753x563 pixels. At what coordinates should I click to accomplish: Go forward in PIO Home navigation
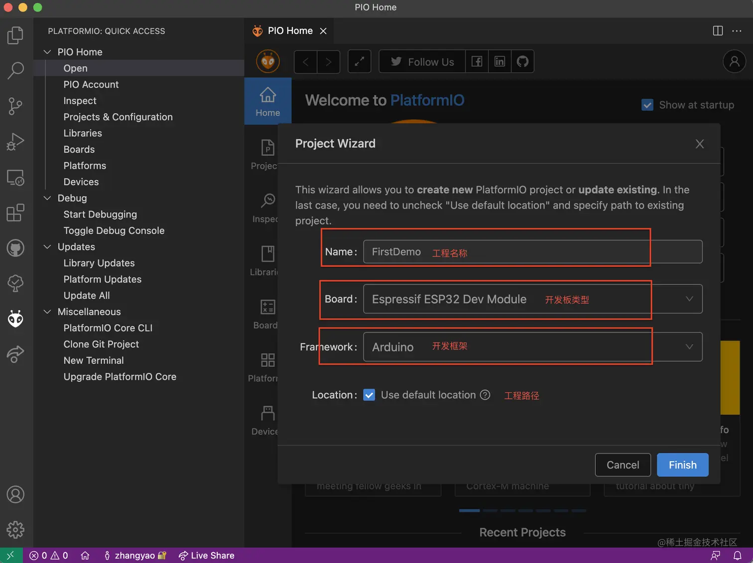point(329,62)
